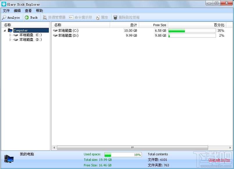
Task: Click the 35% percentage text
Action: (x=221, y=31)
